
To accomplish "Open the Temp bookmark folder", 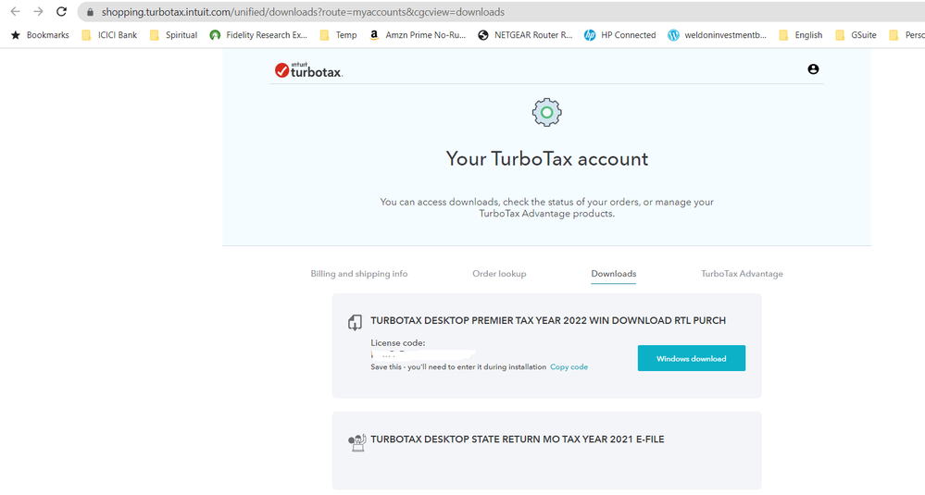I will point(339,35).
